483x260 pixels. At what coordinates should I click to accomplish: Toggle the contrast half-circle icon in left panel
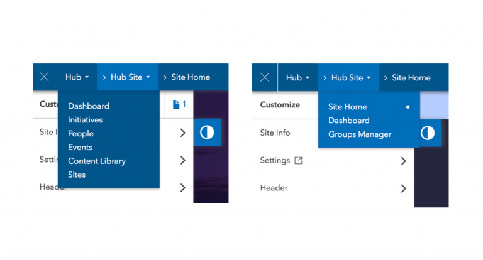pyautogui.click(x=207, y=133)
